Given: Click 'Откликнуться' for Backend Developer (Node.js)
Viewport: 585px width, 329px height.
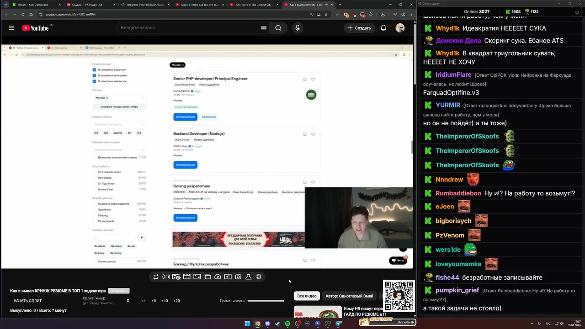Looking at the screenshot, I should [185, 164].
